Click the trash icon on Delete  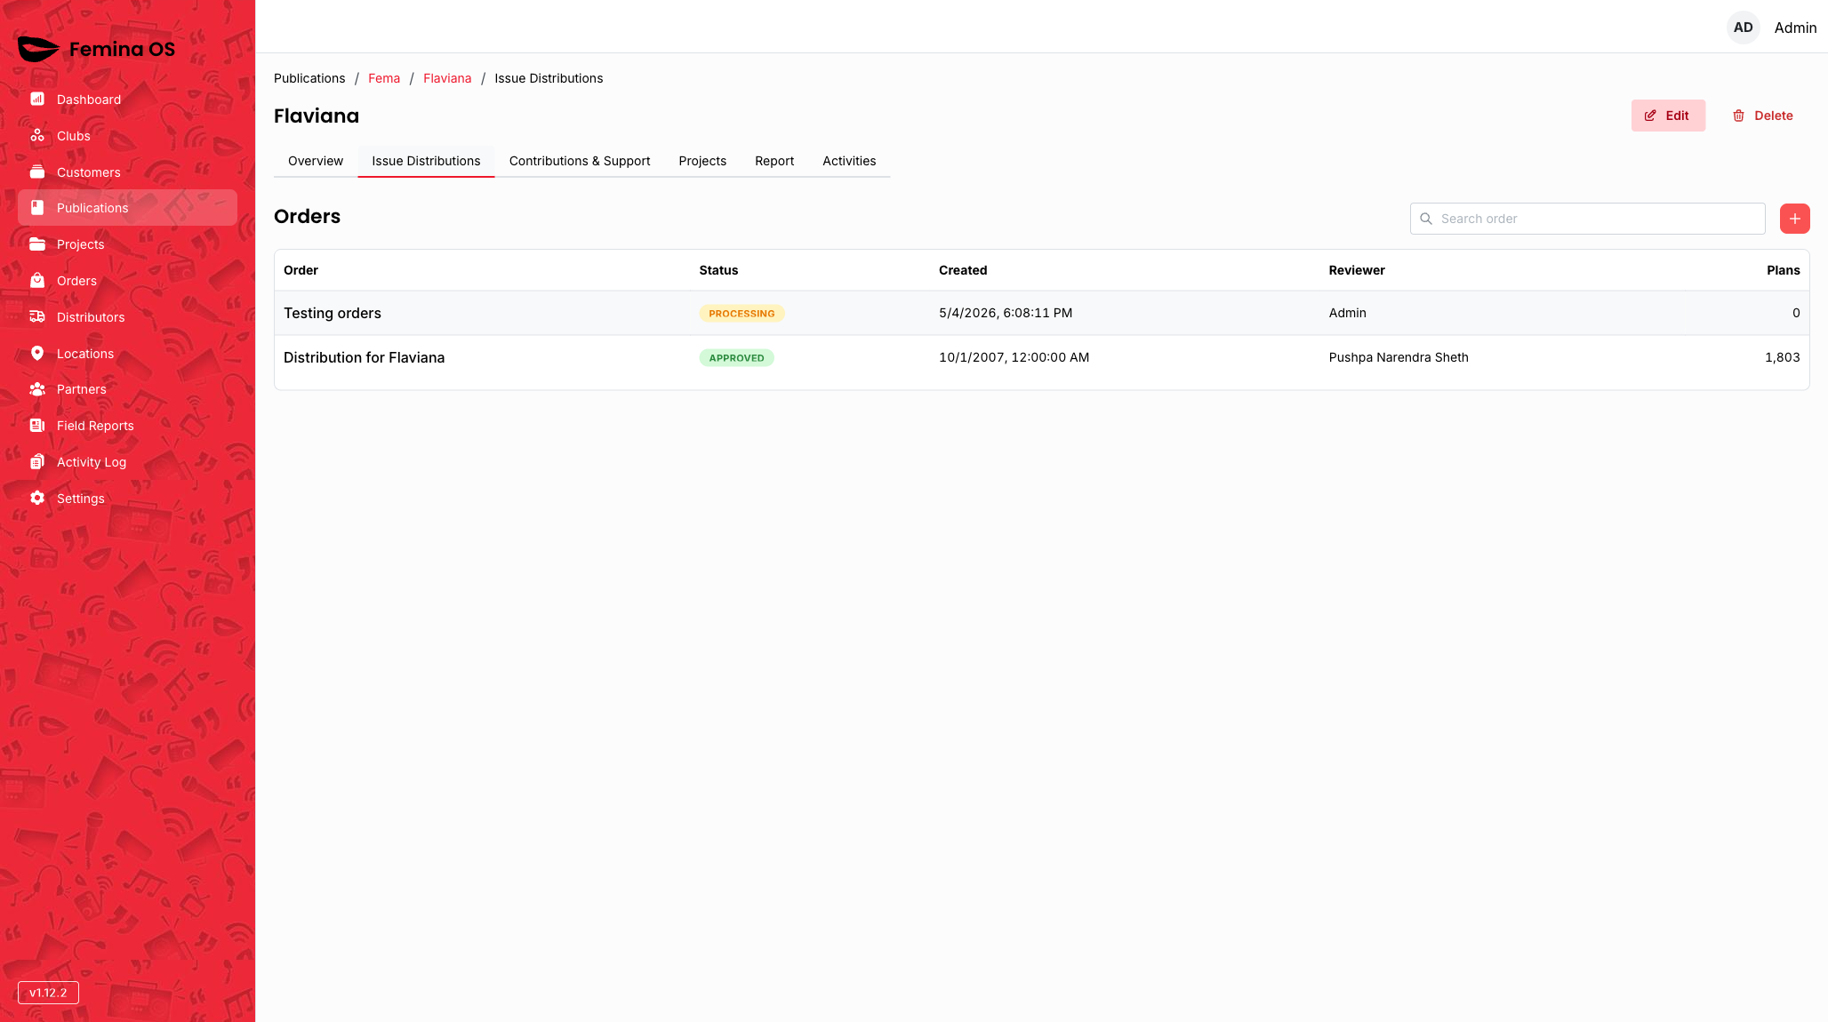point(1738,116)
